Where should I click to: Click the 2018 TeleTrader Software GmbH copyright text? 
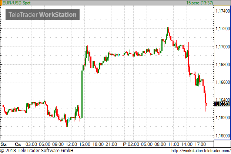(37, 151)
